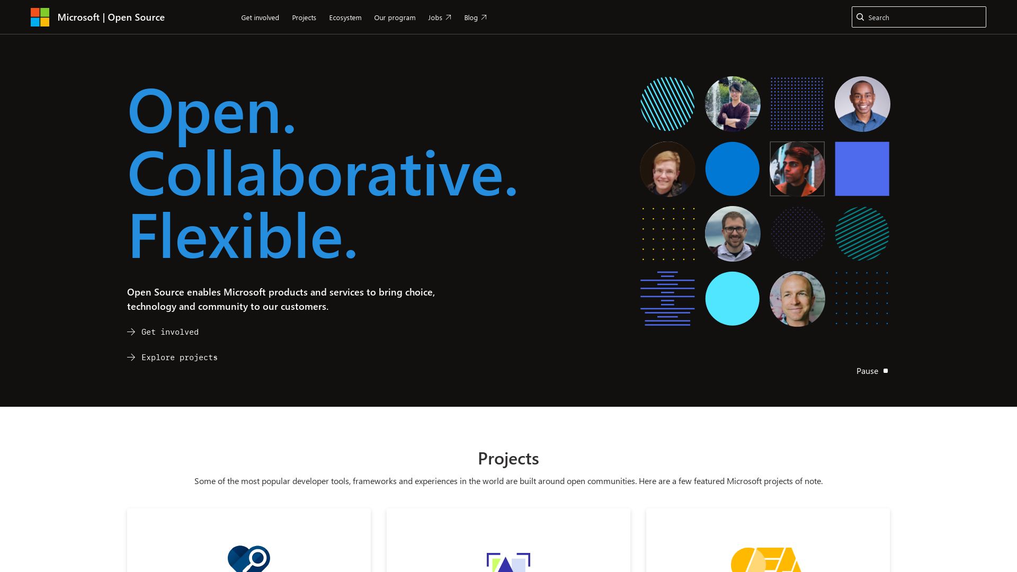Screen dimensions: 1017x572
Task: Click the Jobs external link icon
Action: [449, 17]
